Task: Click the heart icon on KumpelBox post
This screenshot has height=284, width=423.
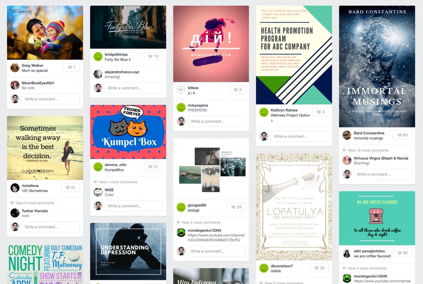Action: tap(151, 167)
